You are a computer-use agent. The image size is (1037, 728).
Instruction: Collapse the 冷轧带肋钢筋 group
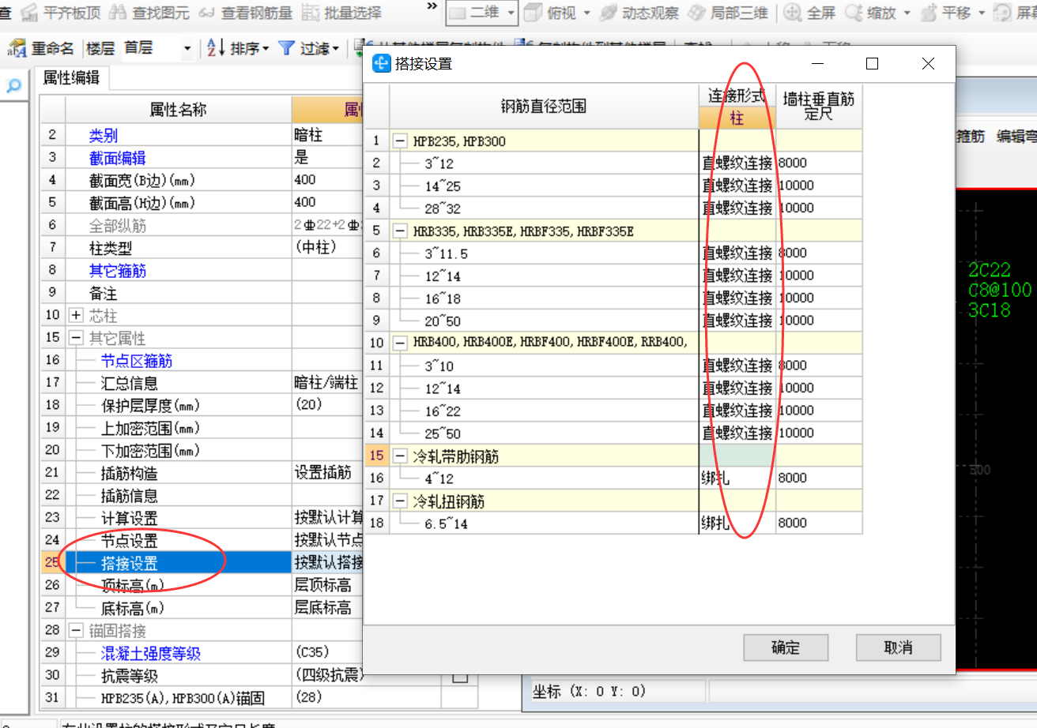coord(401,456)
